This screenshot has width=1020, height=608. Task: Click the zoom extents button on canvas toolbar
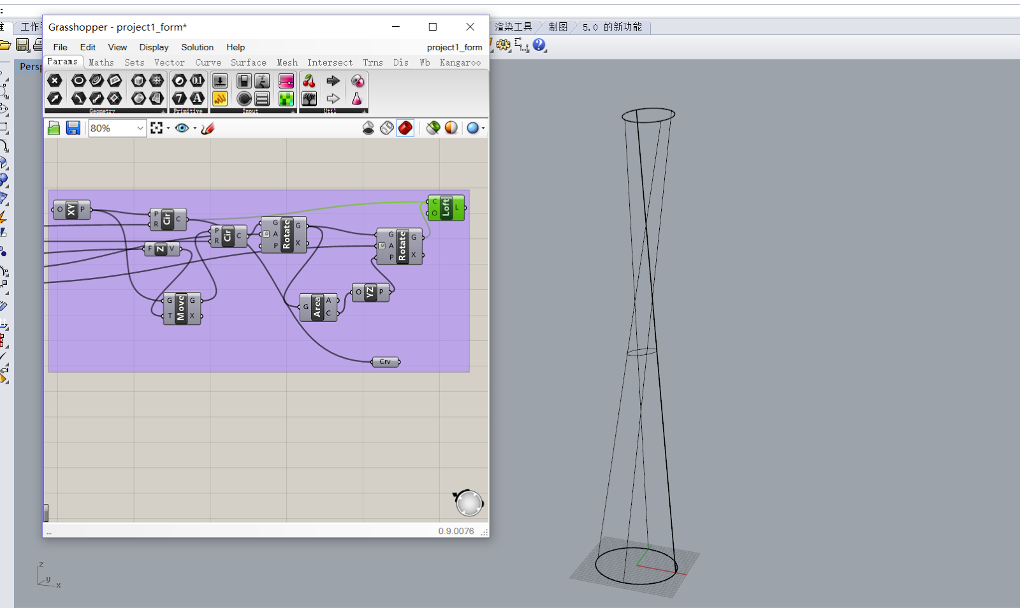[x=158, y=127]
